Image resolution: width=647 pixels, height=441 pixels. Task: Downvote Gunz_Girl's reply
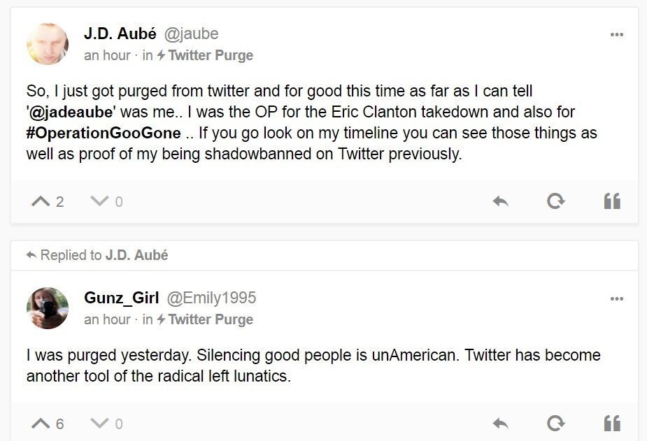99,424
